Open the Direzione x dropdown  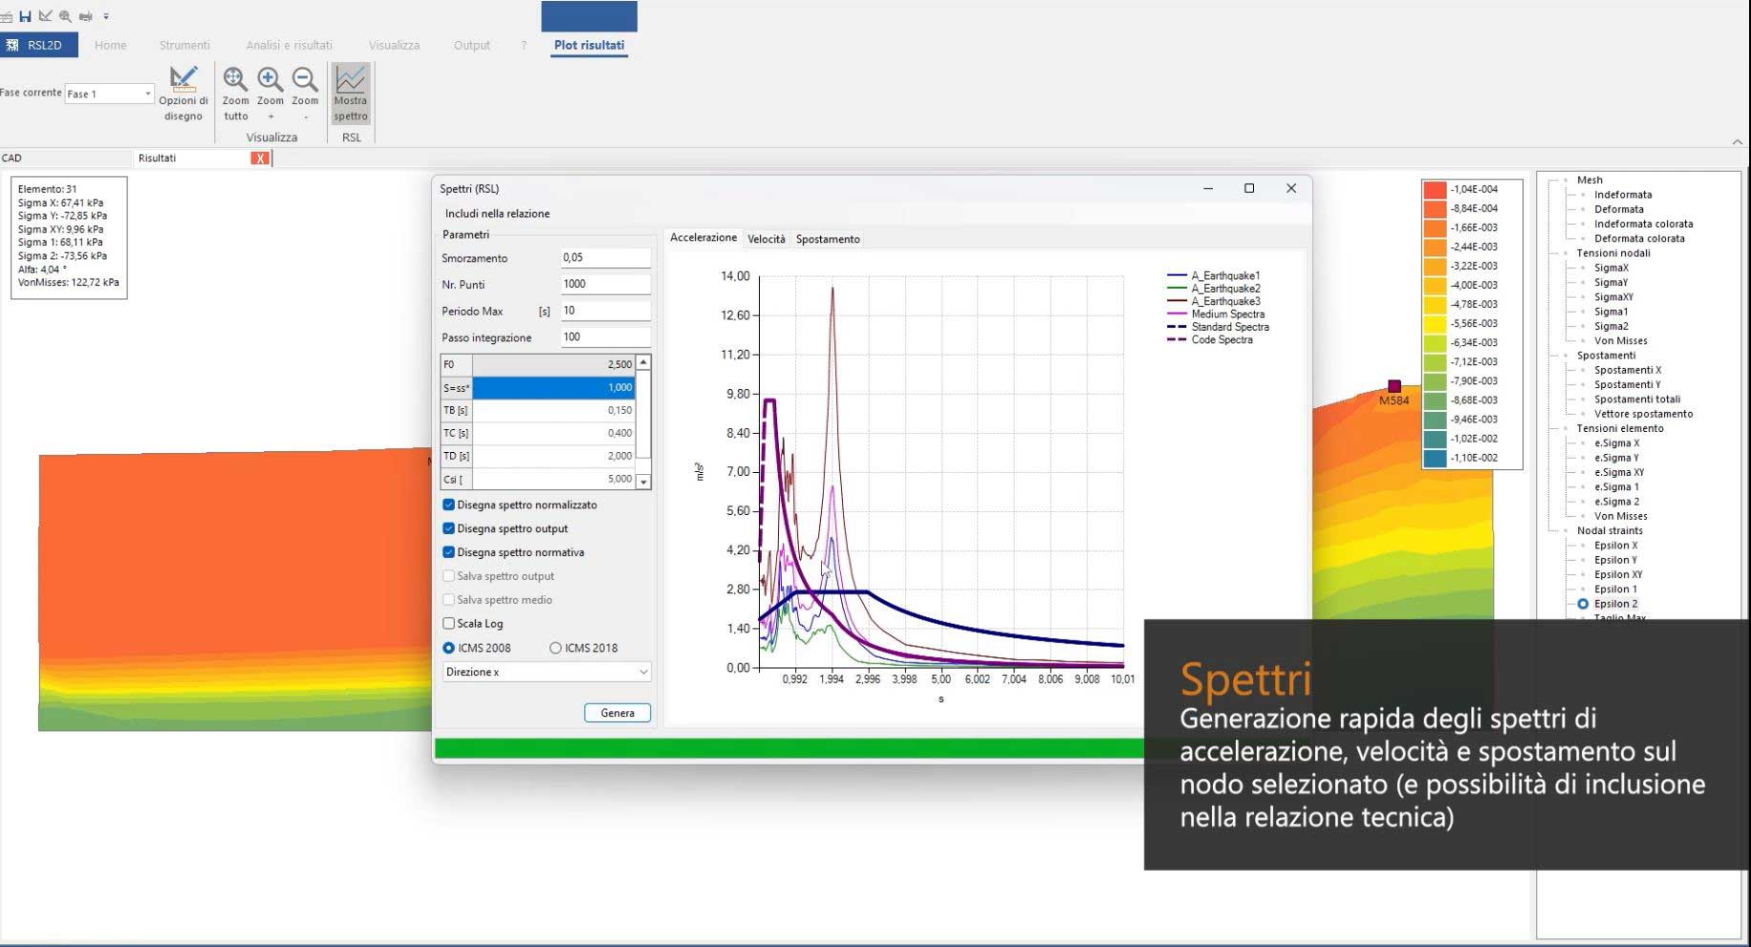pyautogui.click(x=547, y=672)
